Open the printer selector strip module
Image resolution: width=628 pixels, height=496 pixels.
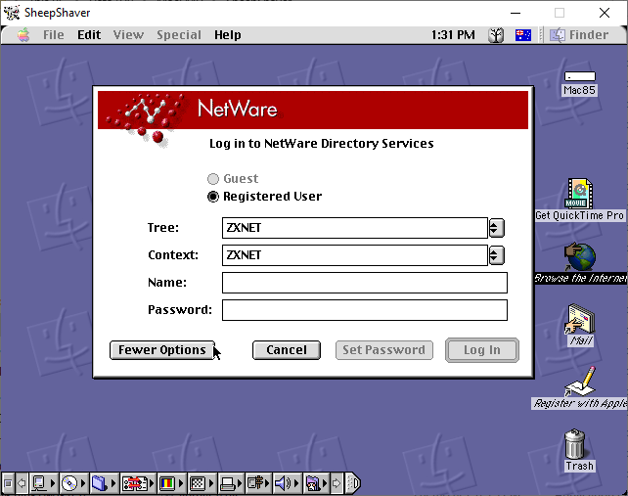[232, 483]
